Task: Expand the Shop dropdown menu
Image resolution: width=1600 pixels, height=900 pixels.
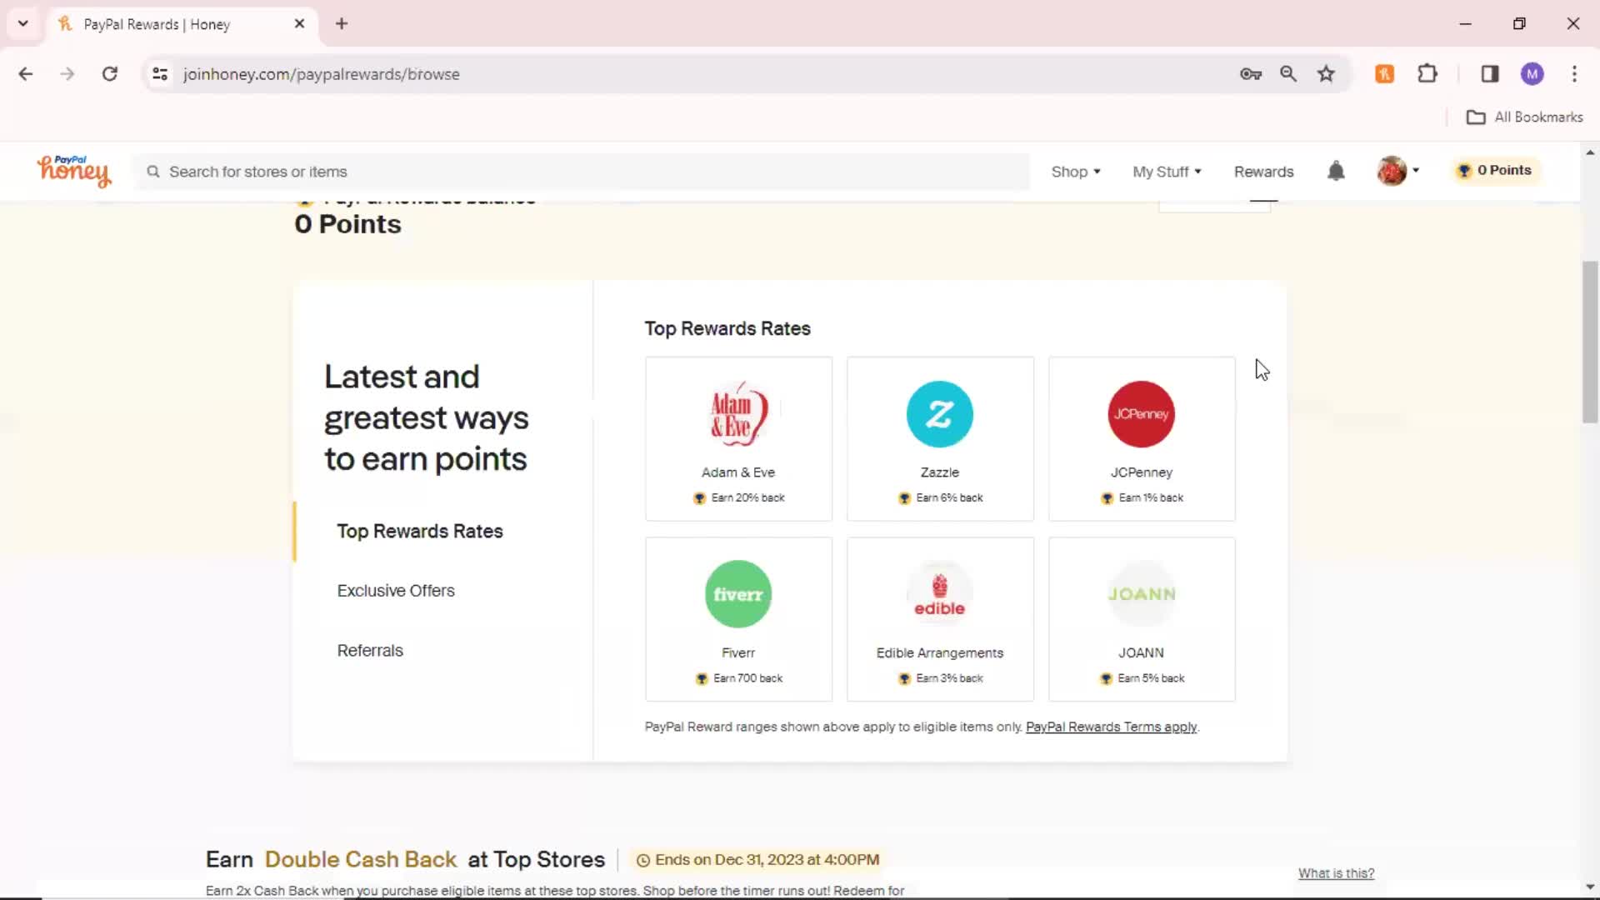Action: pos(1076,172)
